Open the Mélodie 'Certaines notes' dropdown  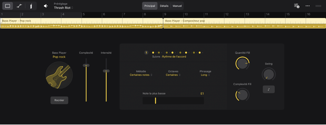click(x=141, y=75)
